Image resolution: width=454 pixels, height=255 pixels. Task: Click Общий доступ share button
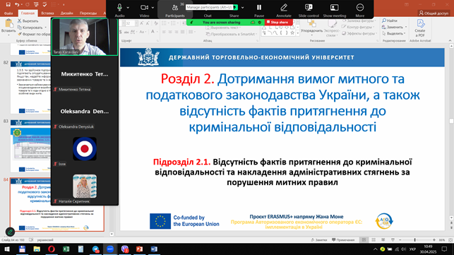434,13
